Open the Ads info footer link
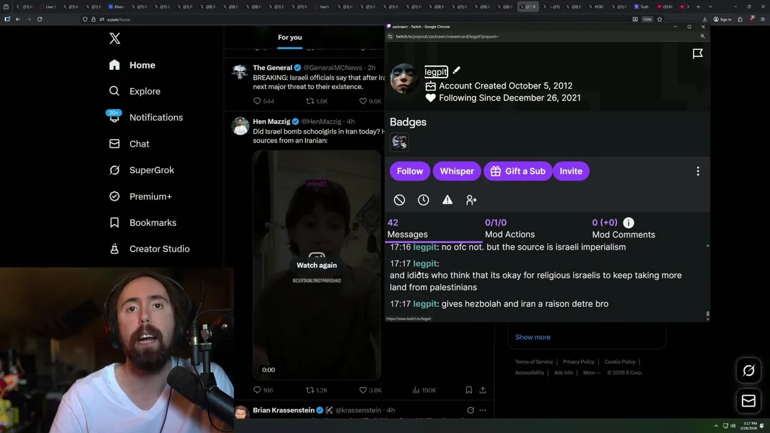The image size is (770, 433). (x=564, y=372)
